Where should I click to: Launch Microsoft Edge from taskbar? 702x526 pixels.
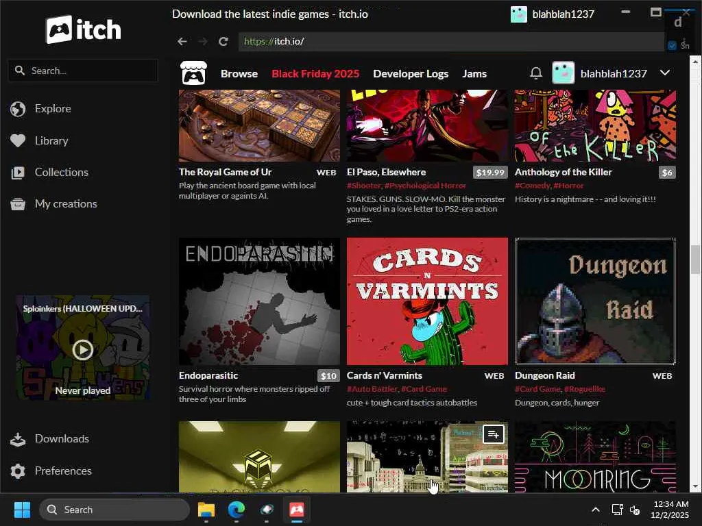pyautogui.click(x=237, y=510)
